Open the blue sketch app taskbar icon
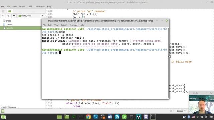Image resolution: width=214 pixels, height=120 pixels. 96,117
